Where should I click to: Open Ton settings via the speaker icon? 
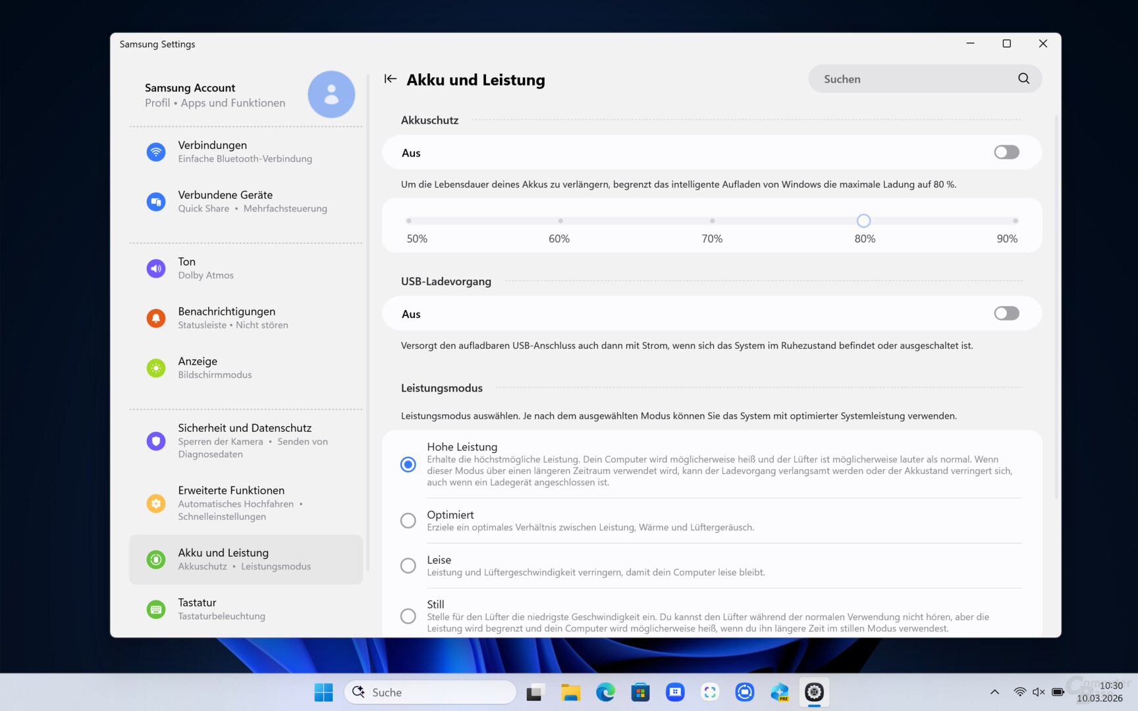tap(155, 268)
